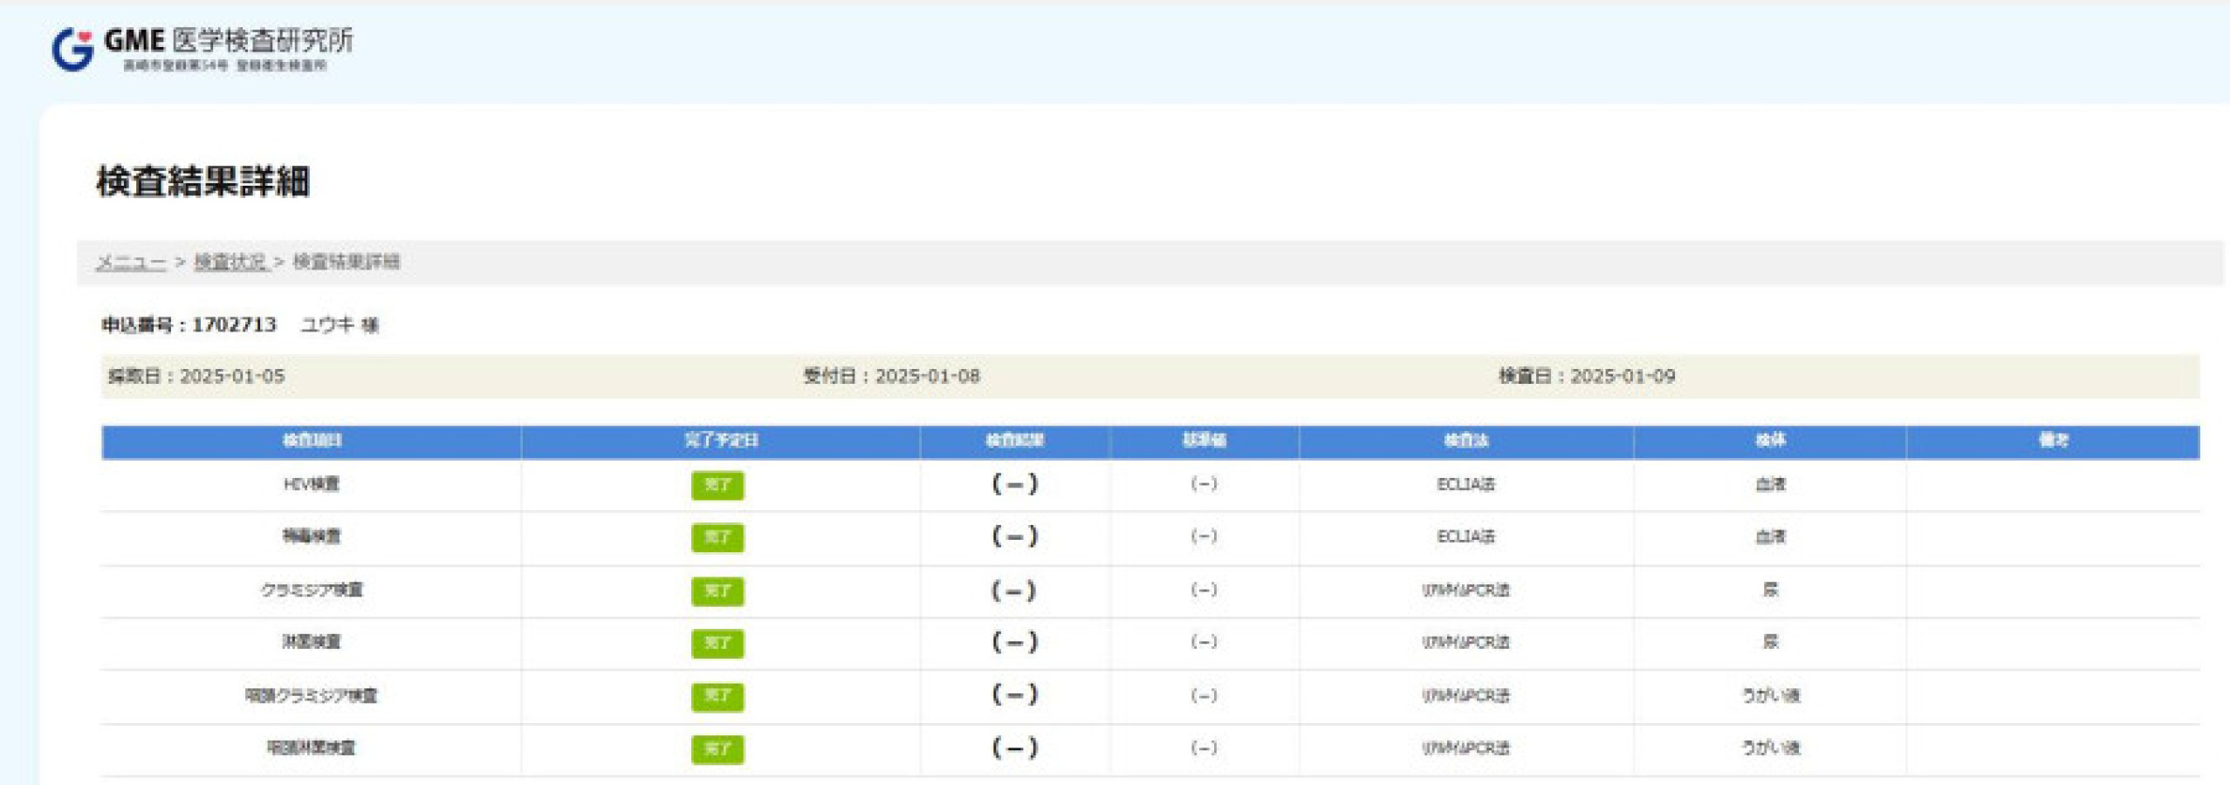
Task: Click the bold (－) result for 咽頭クラミジア検査
Action: point(1014,695)
